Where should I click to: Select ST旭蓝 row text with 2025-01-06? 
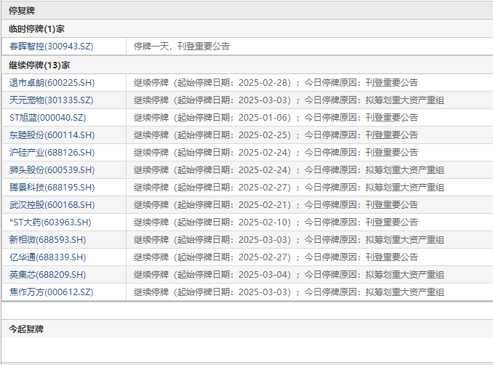276,118
